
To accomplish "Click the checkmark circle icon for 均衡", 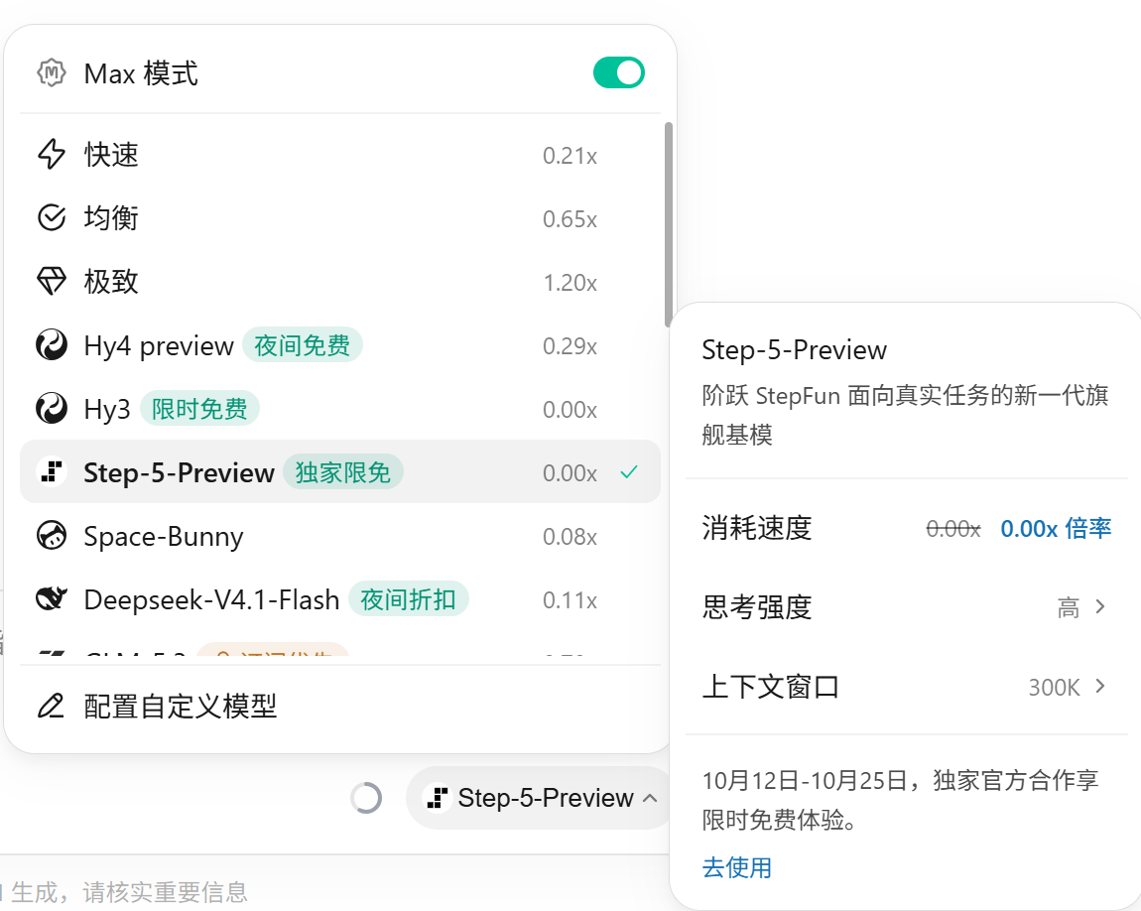I will 52,217.
